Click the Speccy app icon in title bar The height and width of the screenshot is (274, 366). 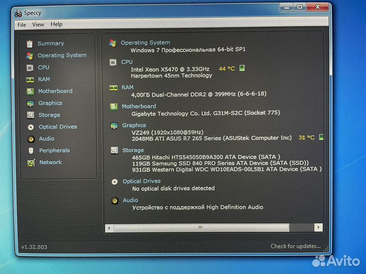pyautogui.click(x=18, y=14)
